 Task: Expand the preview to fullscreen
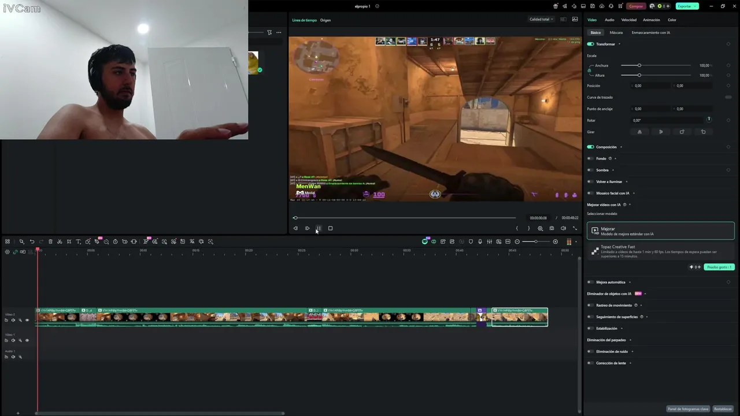(575, 228)
